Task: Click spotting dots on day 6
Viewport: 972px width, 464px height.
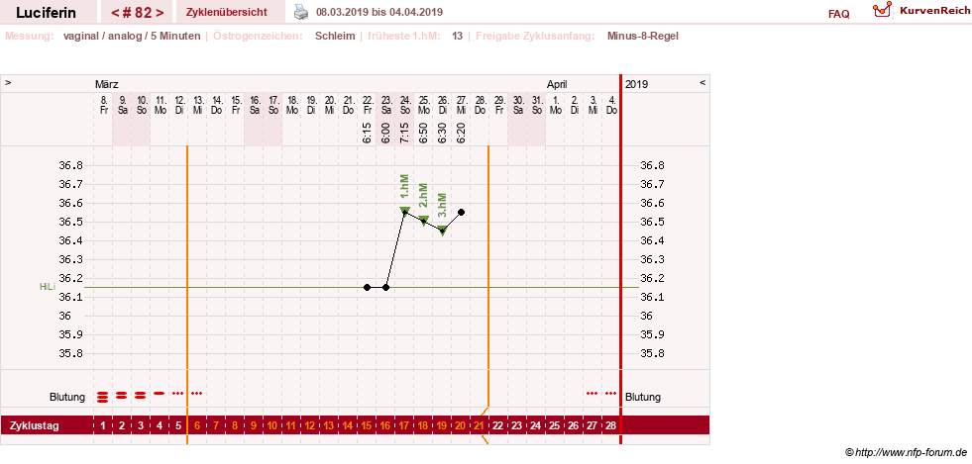Action: click(196, 393)
